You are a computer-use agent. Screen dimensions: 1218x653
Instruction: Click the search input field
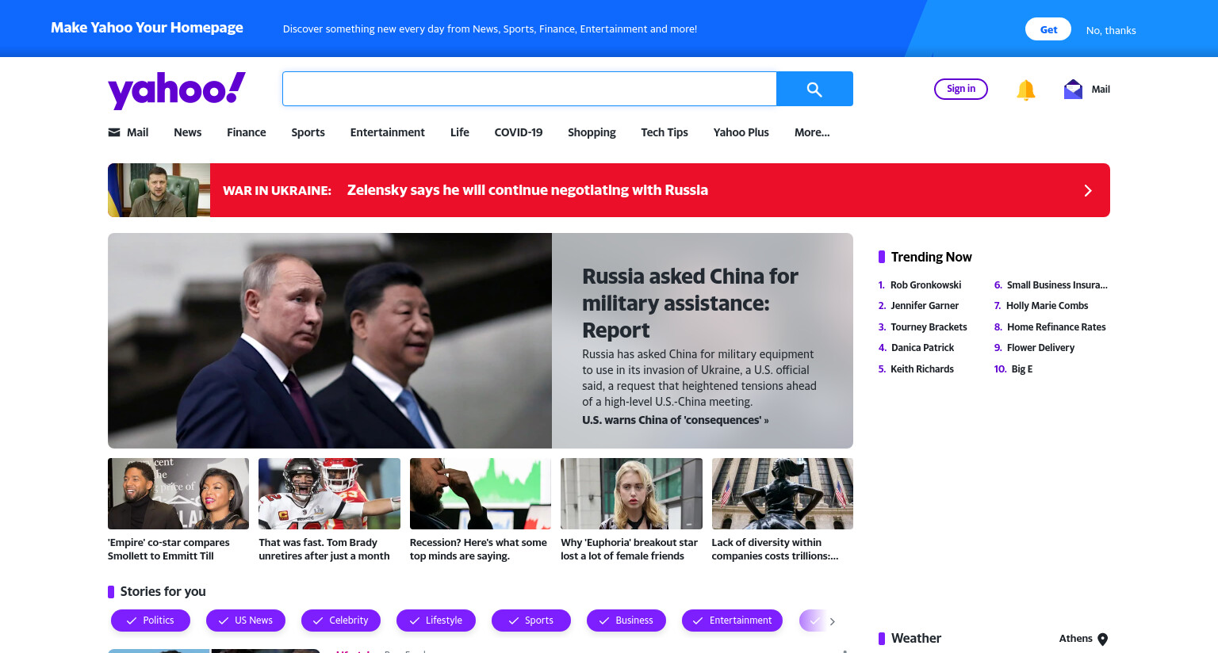(530, 89)
